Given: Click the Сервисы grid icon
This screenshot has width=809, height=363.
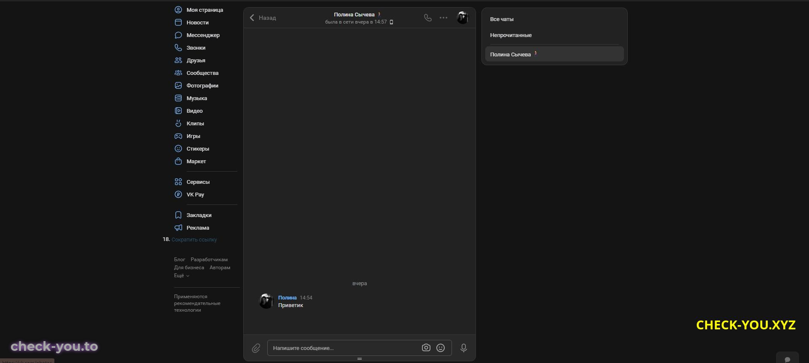Looking at the screenshot, I should (178, 182).
